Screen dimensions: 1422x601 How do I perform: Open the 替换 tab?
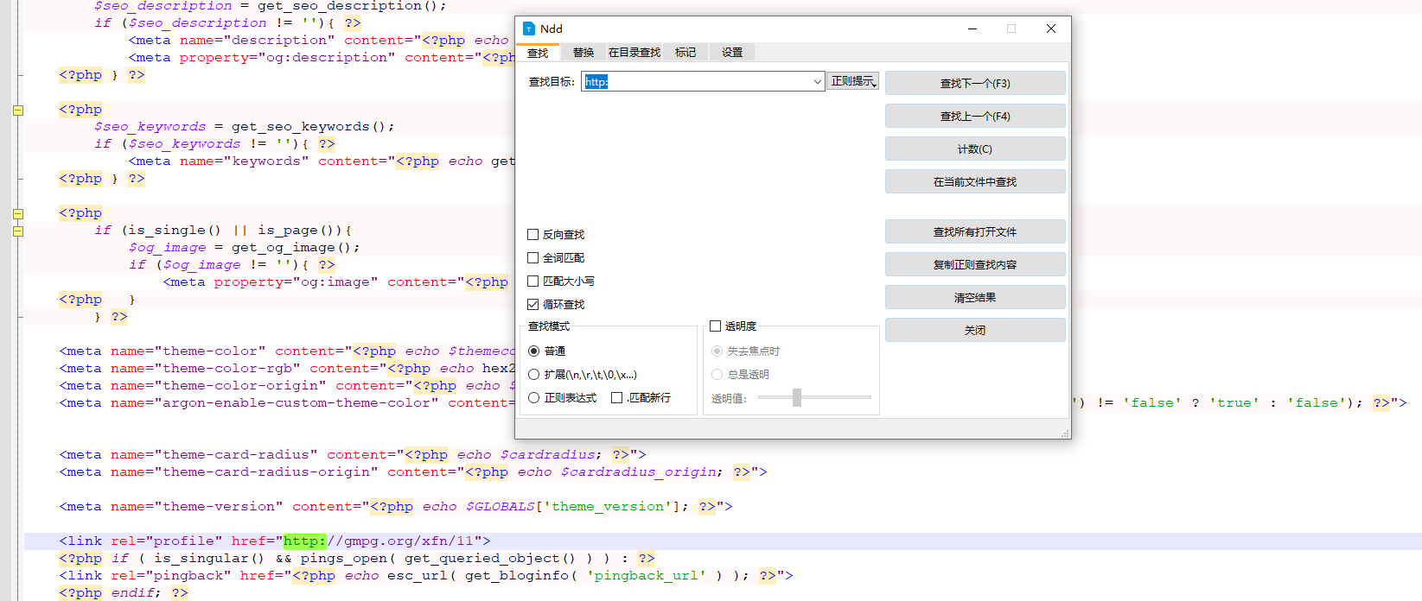coord(583,53)
